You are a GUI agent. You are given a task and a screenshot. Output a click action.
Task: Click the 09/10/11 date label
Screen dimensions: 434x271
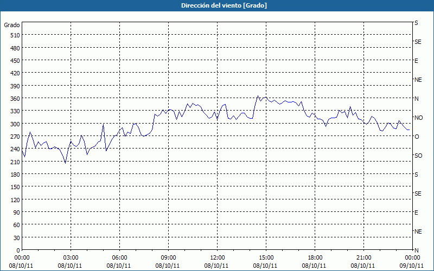pyautogui.click(x=411, y=266)
